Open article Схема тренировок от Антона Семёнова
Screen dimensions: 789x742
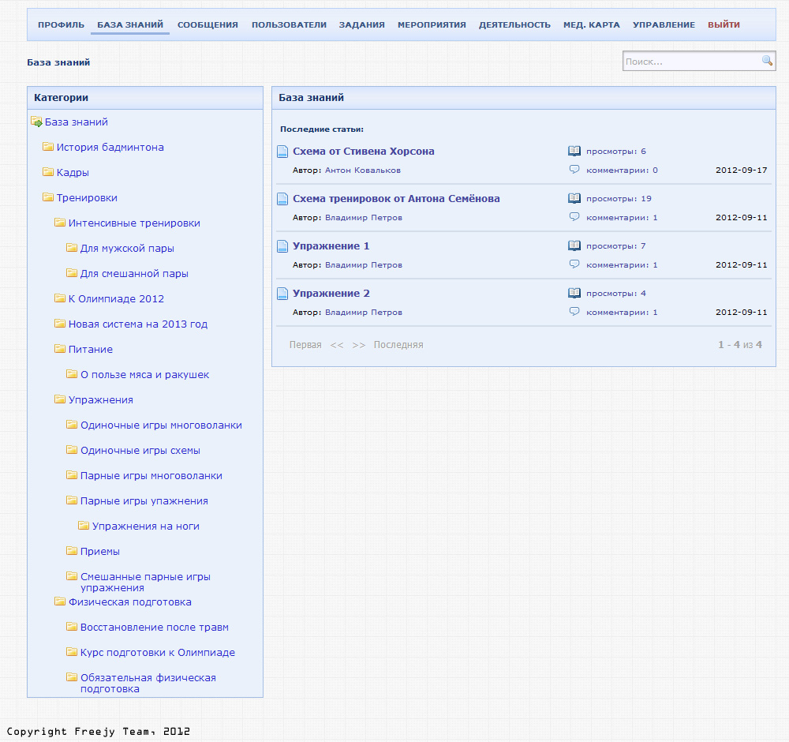pyautogui.click(x=396, y=199)
